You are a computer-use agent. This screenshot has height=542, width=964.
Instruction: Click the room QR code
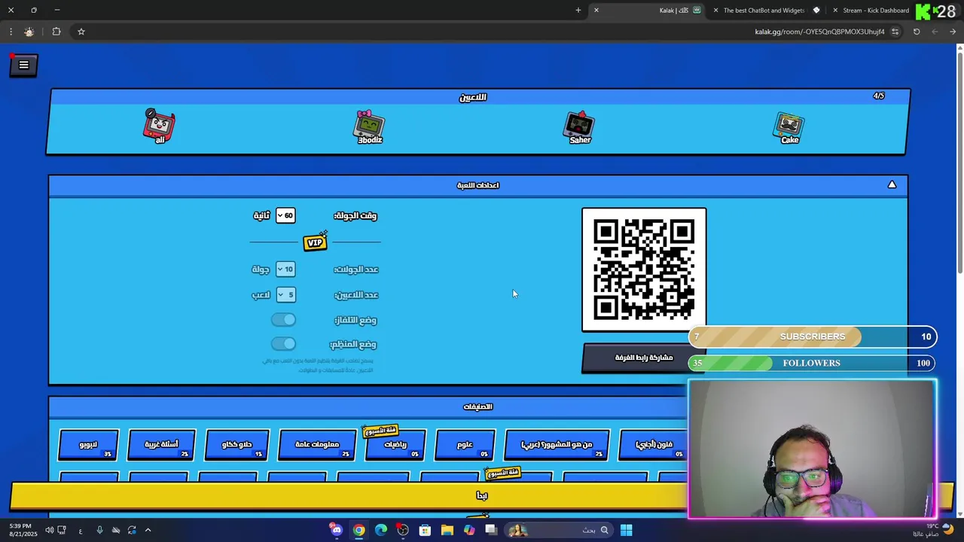(x=644, y=269)
